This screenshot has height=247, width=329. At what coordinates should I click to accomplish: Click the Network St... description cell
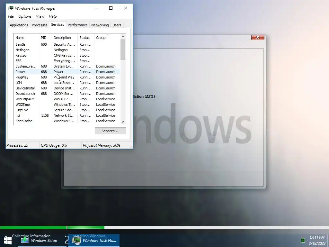pos(64,115)
